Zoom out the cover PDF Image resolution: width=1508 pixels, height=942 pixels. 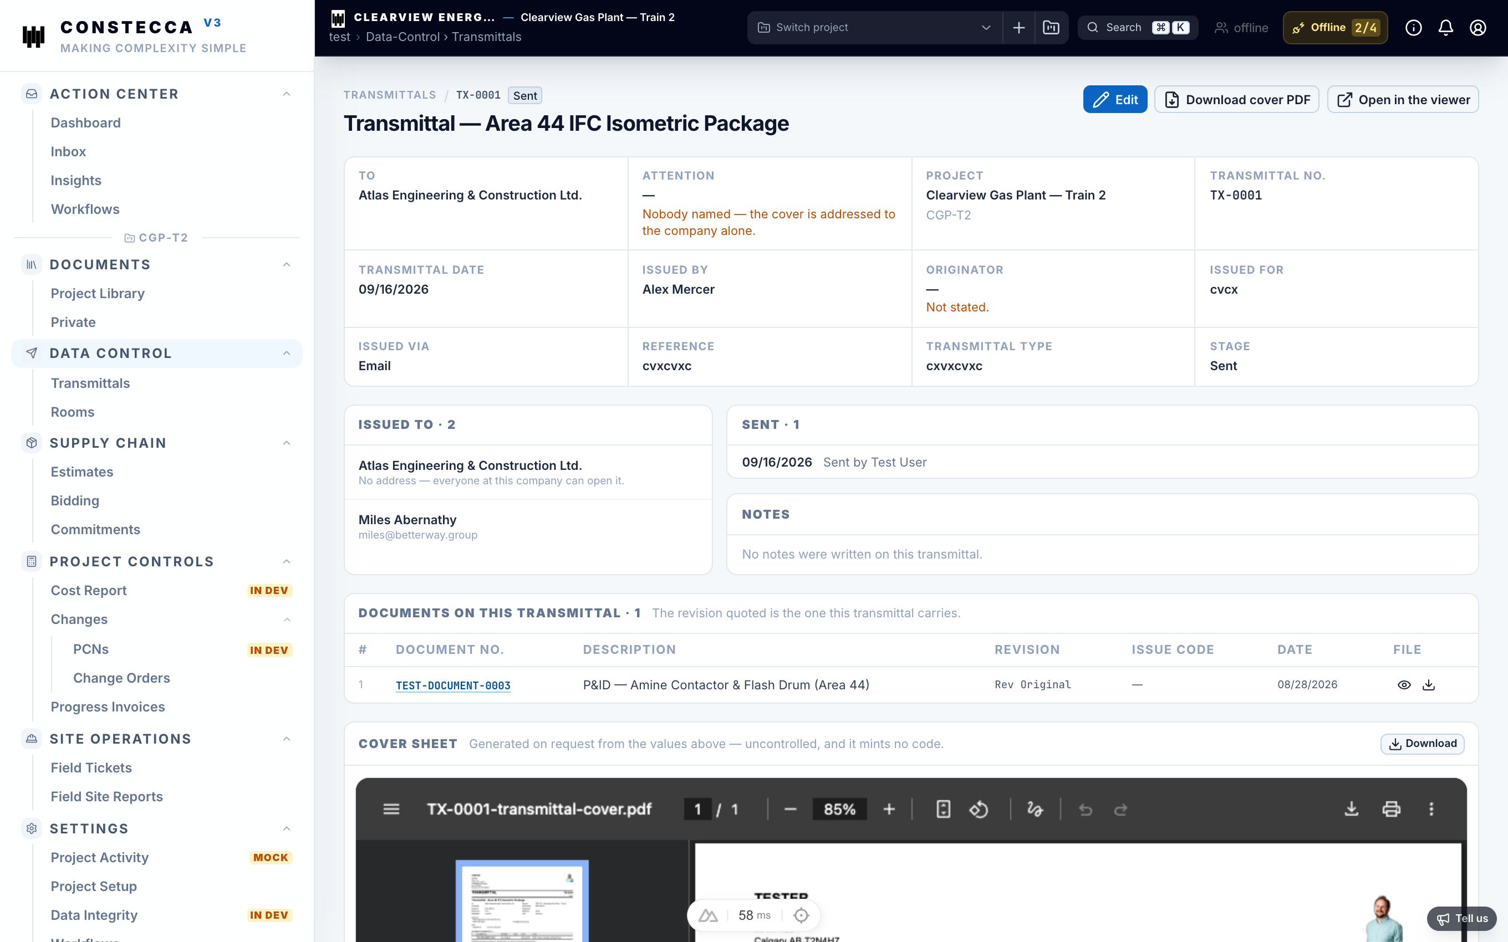tap(790, 808)
